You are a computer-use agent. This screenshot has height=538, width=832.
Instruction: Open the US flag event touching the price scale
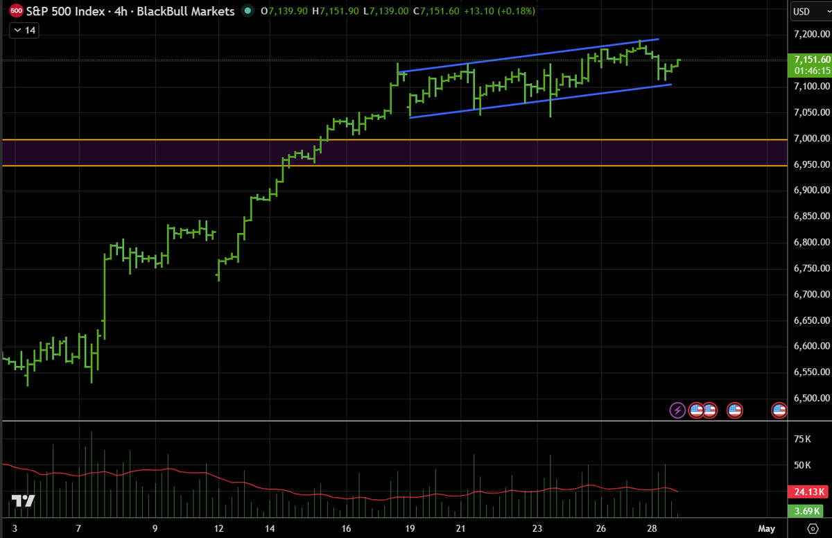779,410
